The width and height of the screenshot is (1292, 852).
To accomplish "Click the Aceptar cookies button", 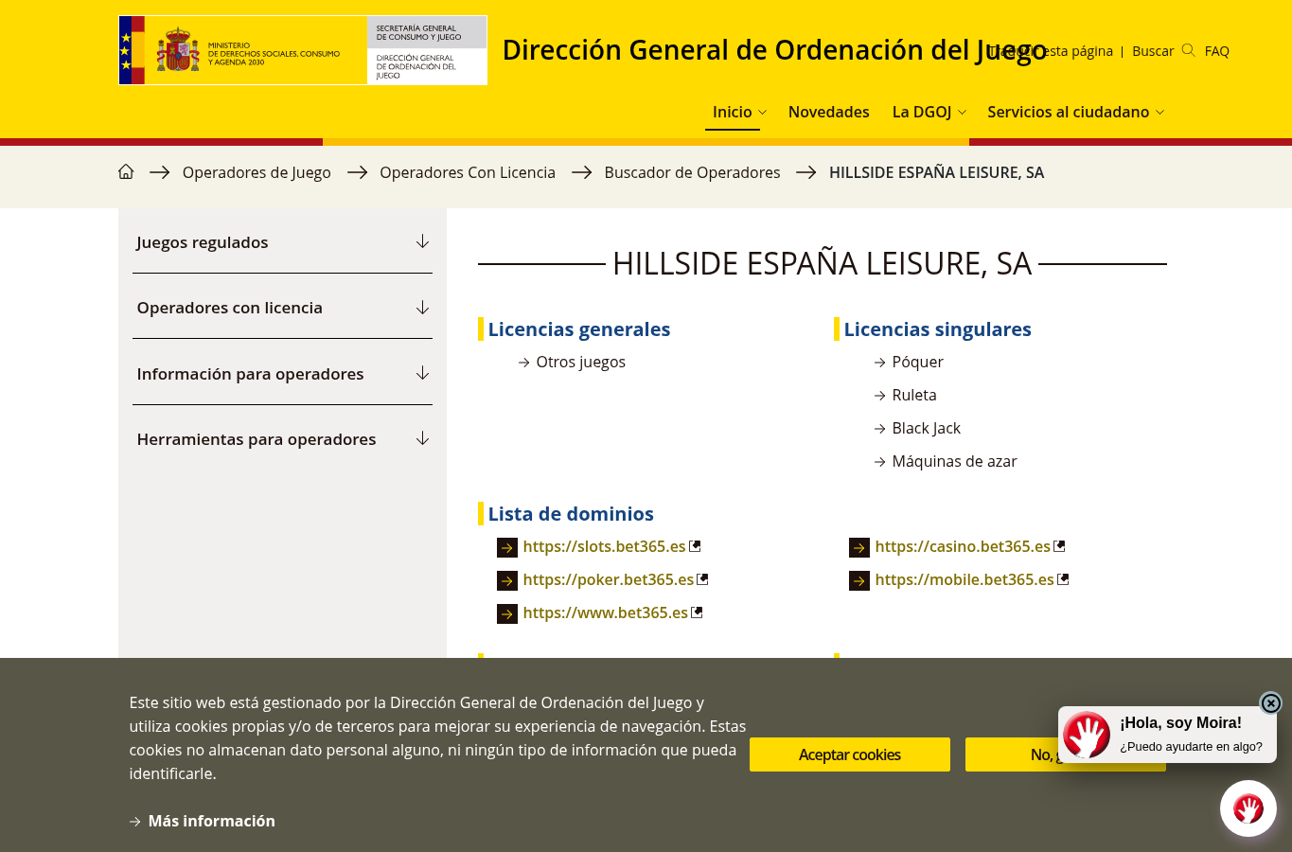I will pos(850,754).
